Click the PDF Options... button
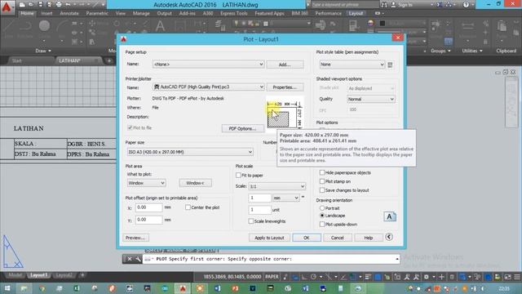 [243, 129]
